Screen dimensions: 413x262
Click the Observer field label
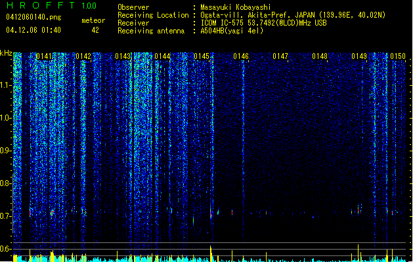(133, 7)
